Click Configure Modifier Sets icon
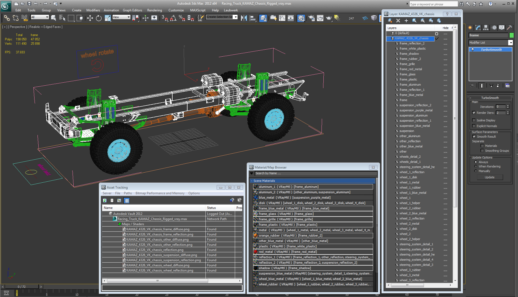The image size is (518, 297). coord(507,85)
